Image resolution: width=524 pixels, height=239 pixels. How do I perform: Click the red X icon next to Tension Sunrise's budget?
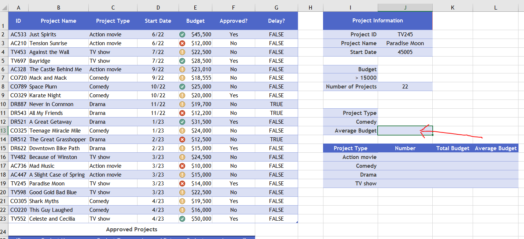182,43
